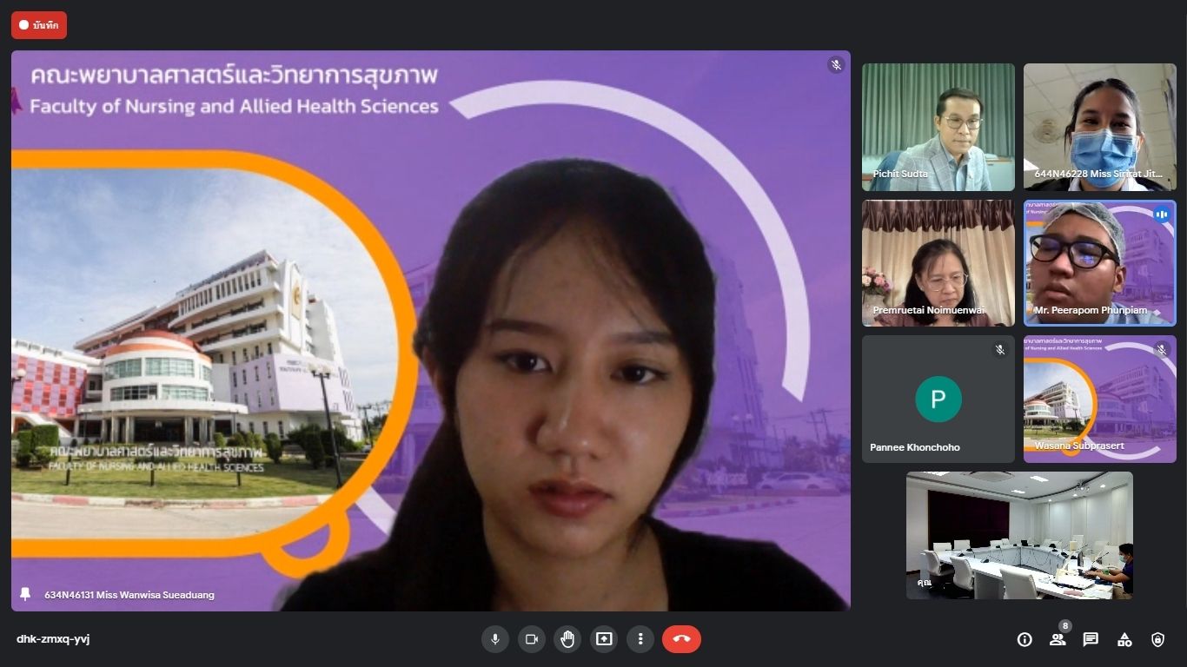The width and height of the screenshot is (1187, 667).
Task: Open the three-dot more options menu
Action: [x=640, y=639]
